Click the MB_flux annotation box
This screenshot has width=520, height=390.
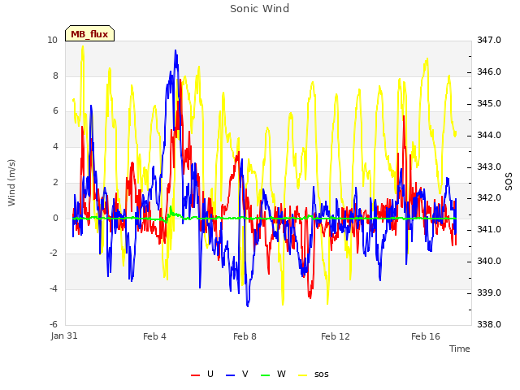89,33
